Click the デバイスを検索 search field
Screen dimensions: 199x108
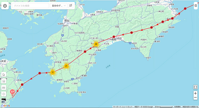[x=30, y=6]
